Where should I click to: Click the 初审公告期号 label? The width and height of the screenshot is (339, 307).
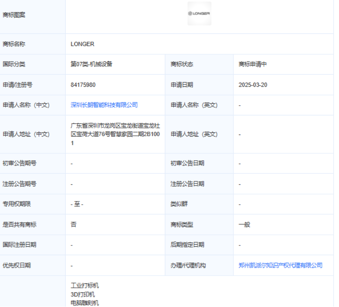(x=20, y=163)
